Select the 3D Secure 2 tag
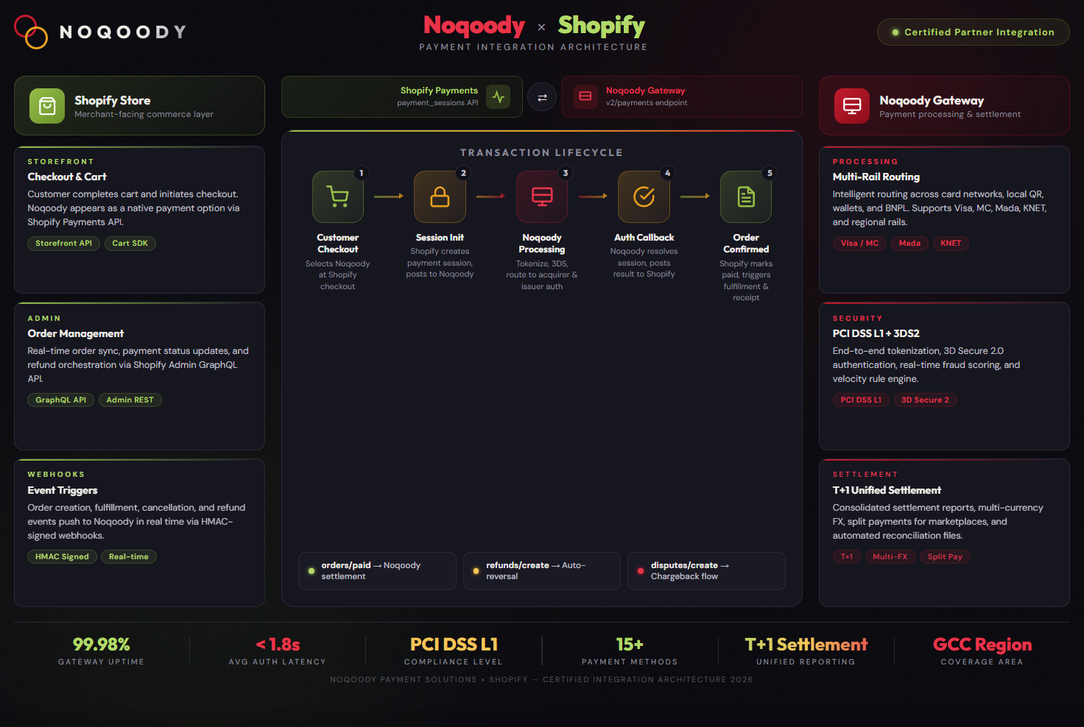 pyautogui.click(x=925, y=400)
